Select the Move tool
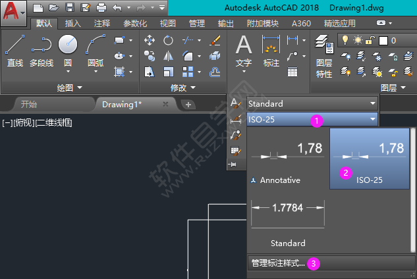 tap(150, 40)
